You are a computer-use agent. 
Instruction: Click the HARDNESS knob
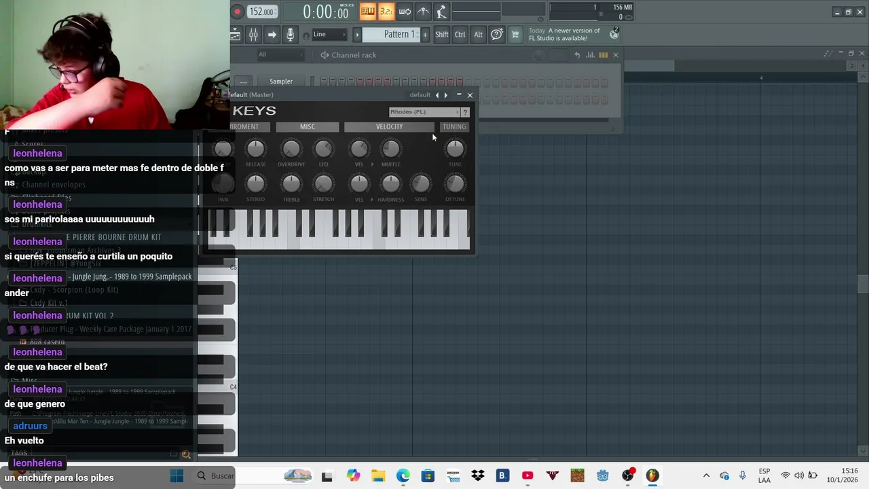(x=390, y=183)
